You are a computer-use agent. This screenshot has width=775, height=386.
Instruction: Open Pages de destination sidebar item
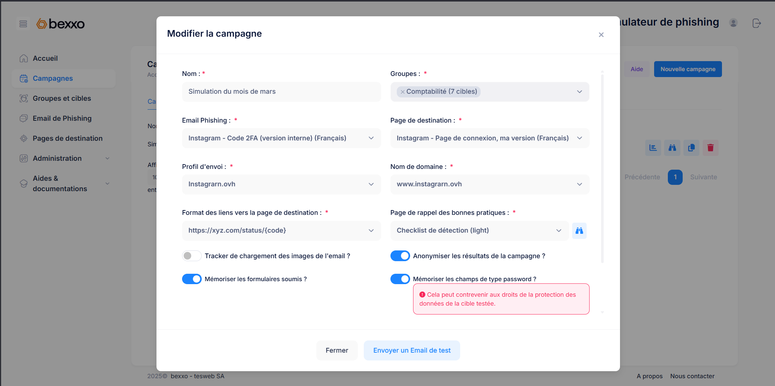click(67, 138)
